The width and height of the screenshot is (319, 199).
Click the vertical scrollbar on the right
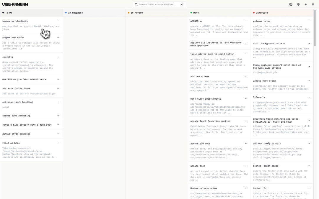point(315,29)
